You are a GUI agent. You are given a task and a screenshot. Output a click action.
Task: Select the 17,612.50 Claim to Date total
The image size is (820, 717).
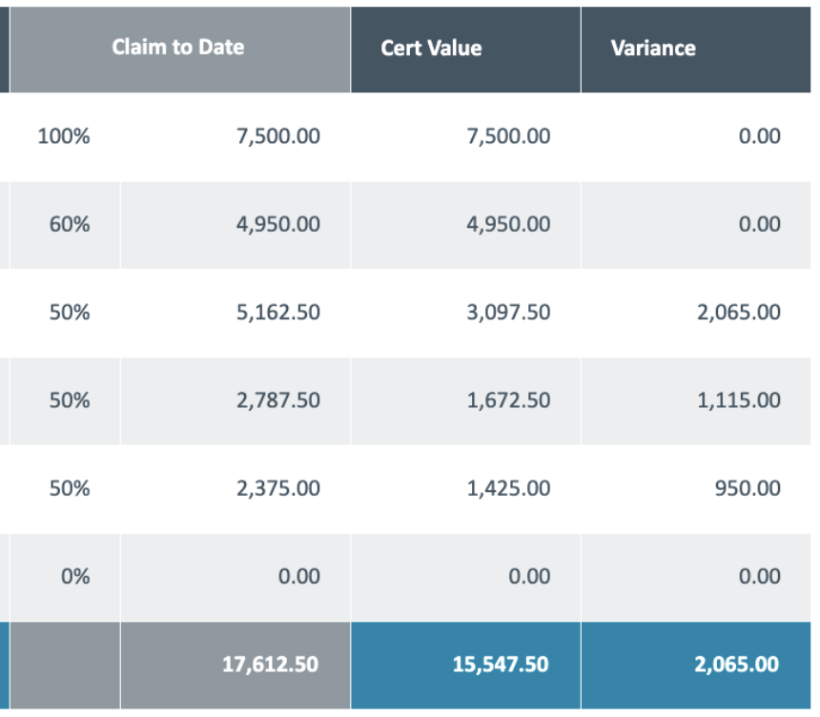click(271, 665)
